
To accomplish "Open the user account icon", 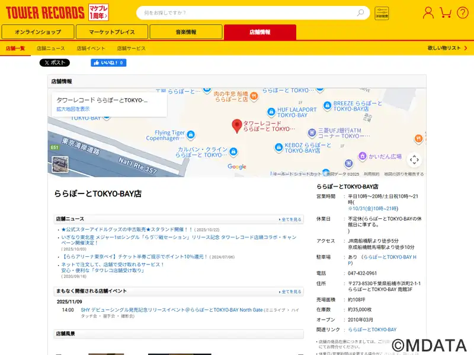I will pos(428,12).
